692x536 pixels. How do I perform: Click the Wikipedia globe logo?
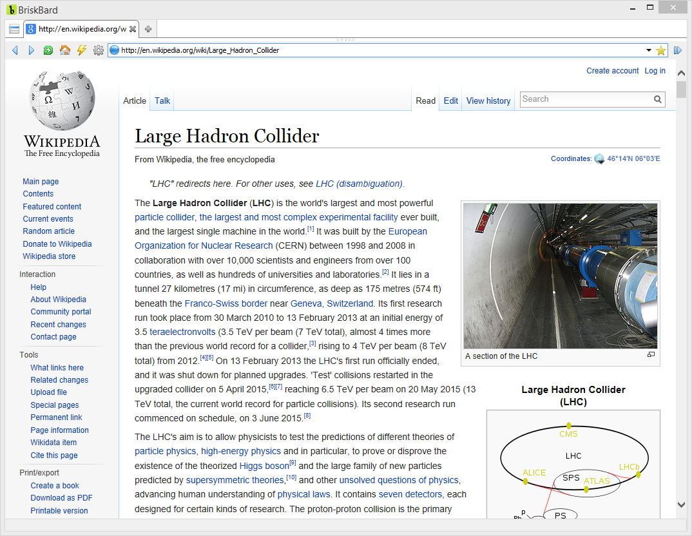(x=62, y=101)
